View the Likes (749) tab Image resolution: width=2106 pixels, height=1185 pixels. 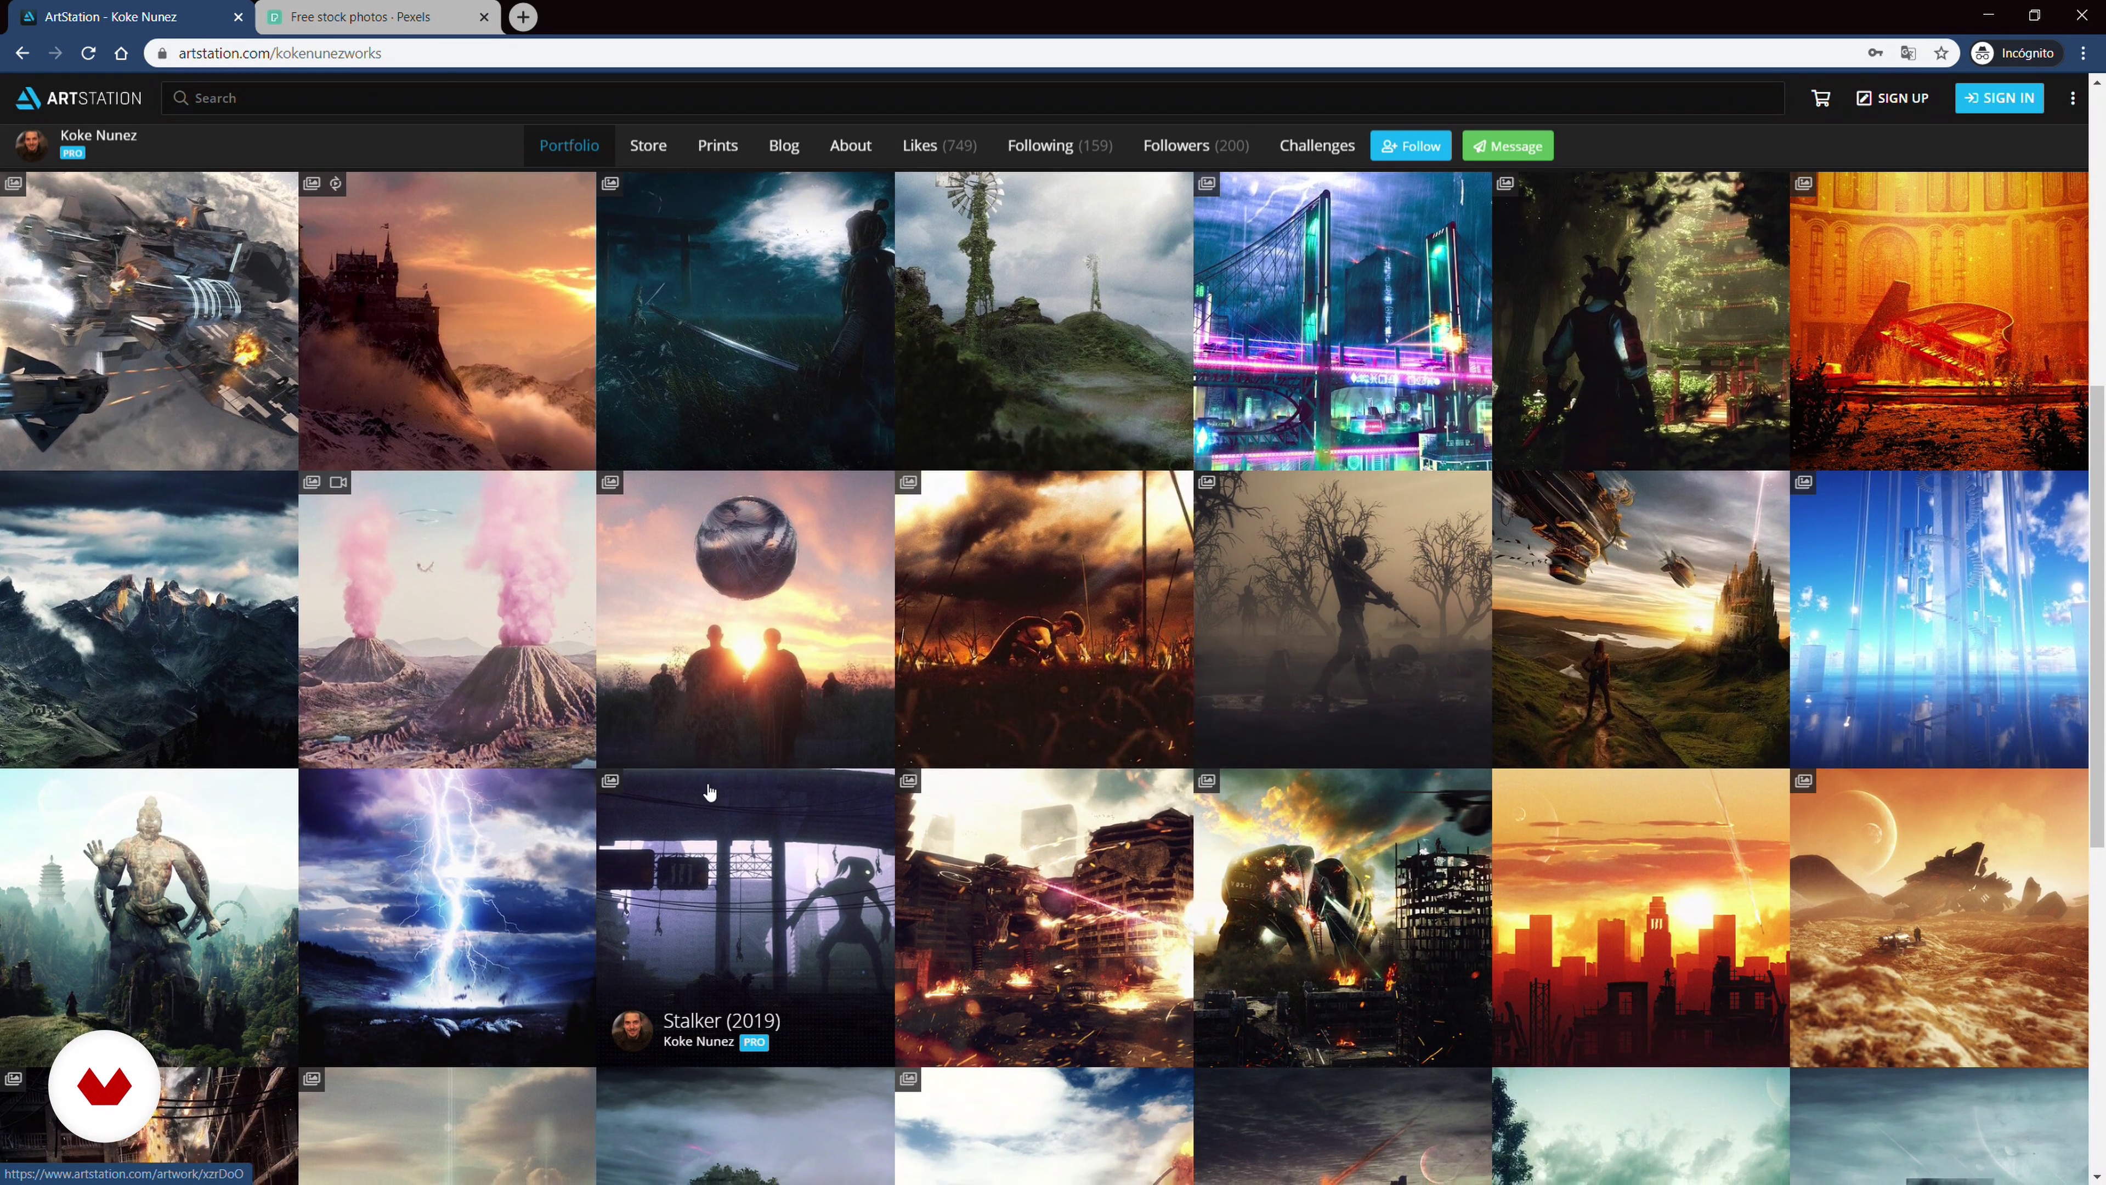[x=939, y=145]
